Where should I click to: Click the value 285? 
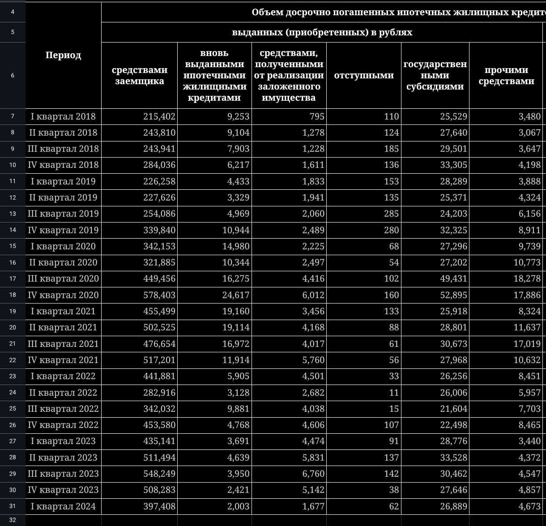click(x=364, y=214)
